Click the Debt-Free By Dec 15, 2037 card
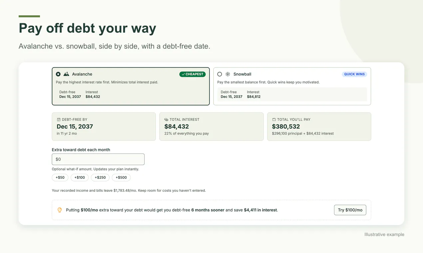 pyautogui.click(x=104, y=126)
